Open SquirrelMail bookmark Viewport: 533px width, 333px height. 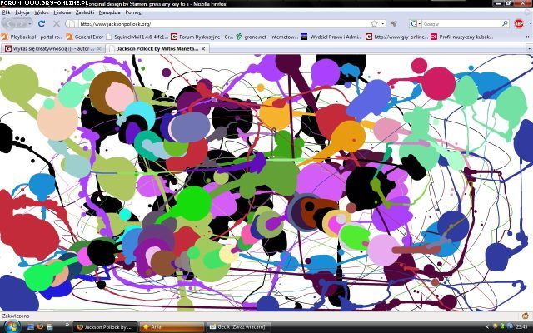[x=137, y=37]
